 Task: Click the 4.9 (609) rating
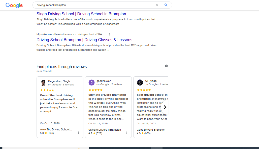coord(144,133)
